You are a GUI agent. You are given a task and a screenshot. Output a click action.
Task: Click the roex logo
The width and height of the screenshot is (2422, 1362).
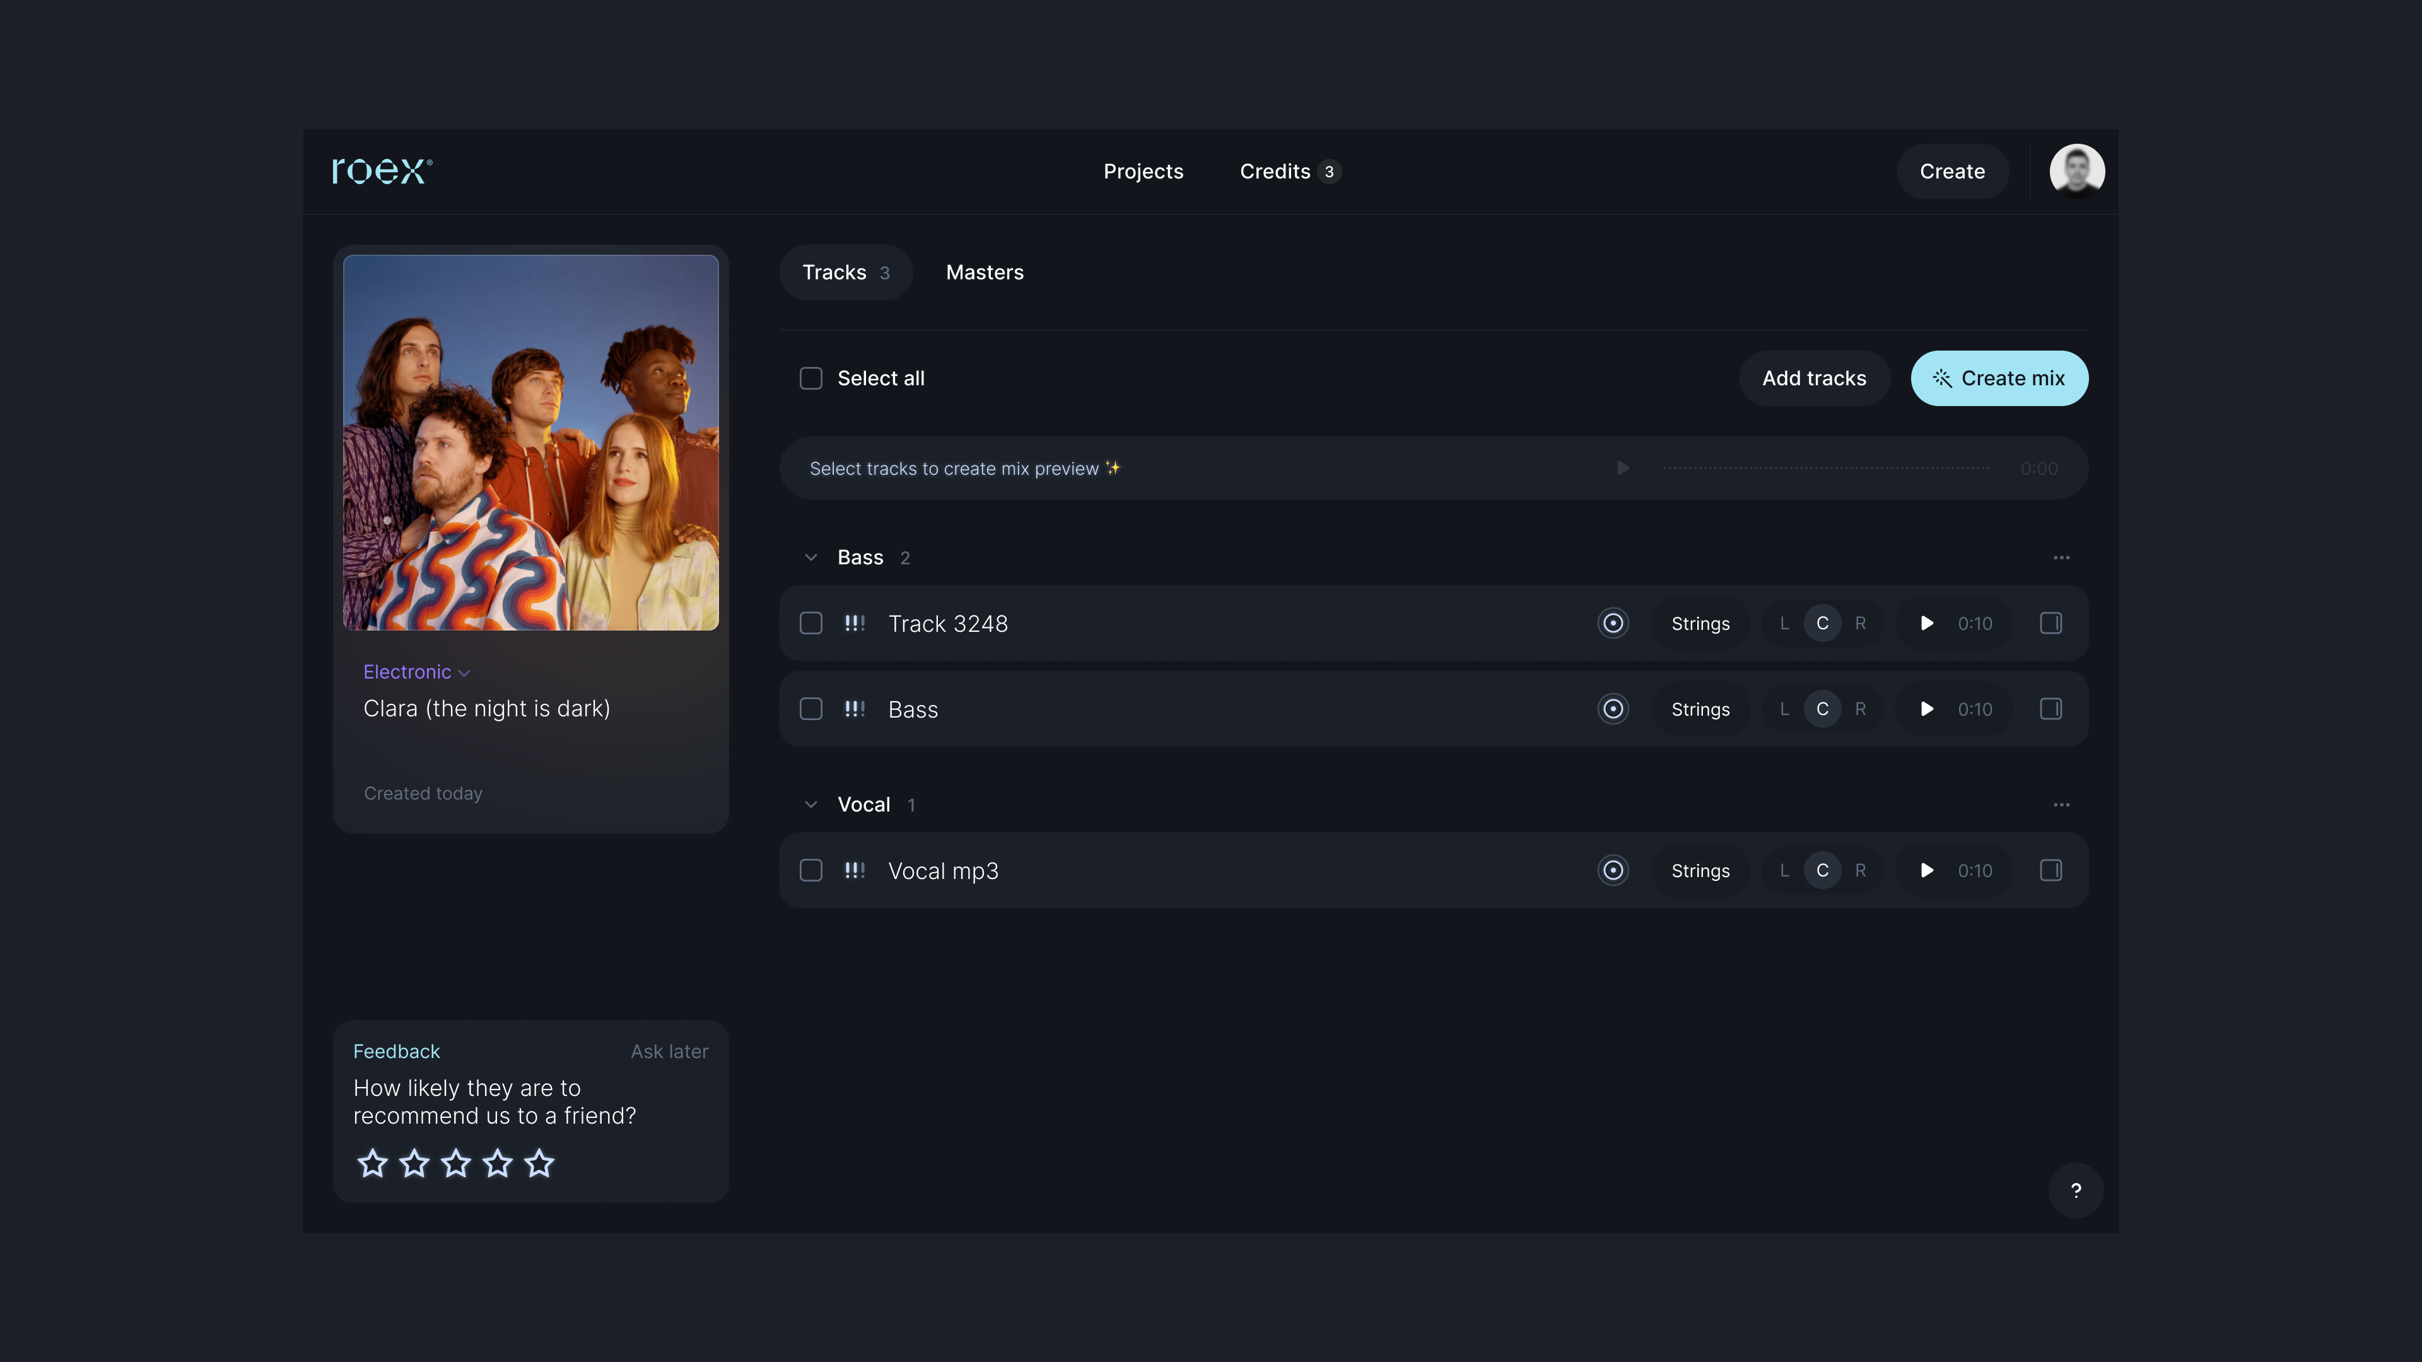point(382,171)
